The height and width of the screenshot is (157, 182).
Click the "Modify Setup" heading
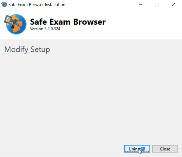click(27, 50)
